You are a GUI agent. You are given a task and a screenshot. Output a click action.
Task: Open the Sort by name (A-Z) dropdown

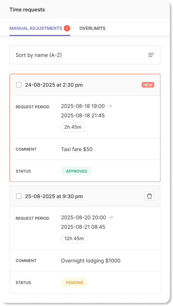coord(85,55)
